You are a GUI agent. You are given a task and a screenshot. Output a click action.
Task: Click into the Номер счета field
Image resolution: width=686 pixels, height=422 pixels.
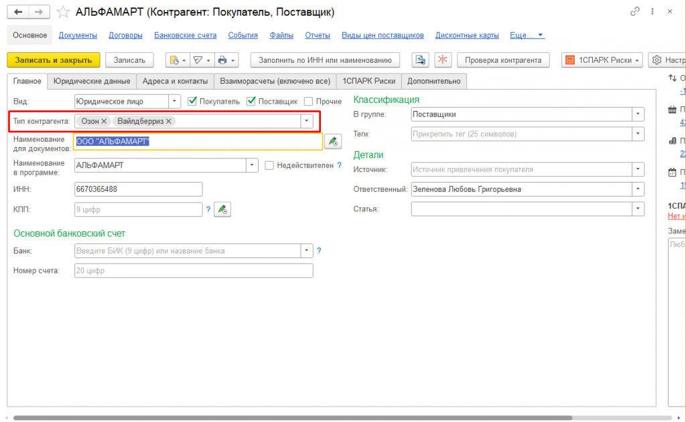tap(194, 270)
